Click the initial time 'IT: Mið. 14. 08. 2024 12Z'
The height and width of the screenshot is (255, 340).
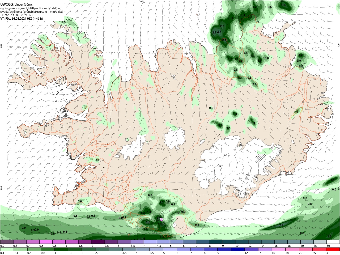tap(17, 15)
